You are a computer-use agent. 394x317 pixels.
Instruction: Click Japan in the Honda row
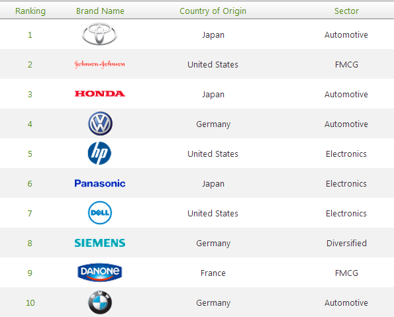tap(213, 95)
